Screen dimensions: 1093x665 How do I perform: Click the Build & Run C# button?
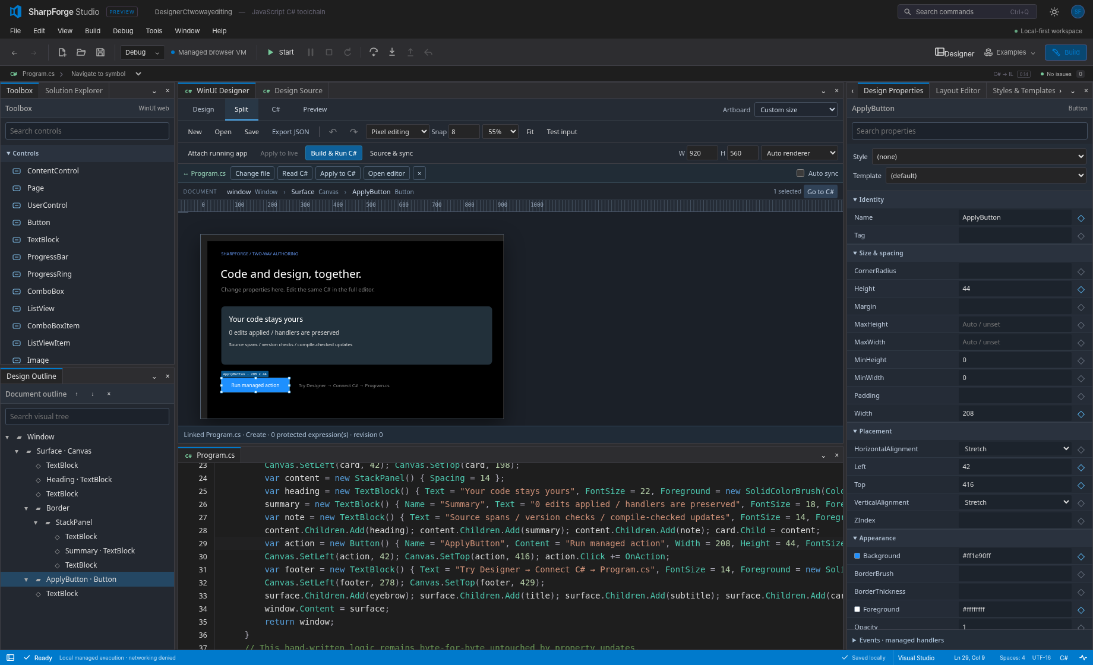(334, 153)
